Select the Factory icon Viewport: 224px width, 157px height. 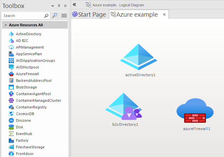pos(11,140)
